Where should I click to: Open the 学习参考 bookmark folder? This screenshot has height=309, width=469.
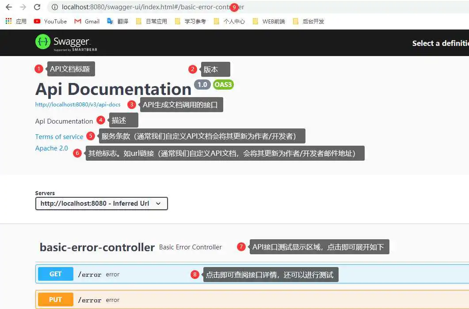click(x=191, y=21)
